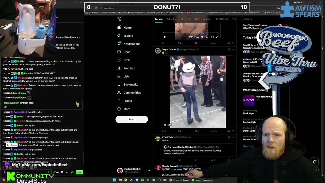Image resolution: width=325 pixels, height=183 pixels.
Task: Click the Post button
Action: tap(132, 119)
